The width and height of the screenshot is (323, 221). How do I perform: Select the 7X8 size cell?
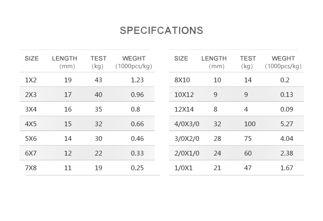(x=31, y=168)
